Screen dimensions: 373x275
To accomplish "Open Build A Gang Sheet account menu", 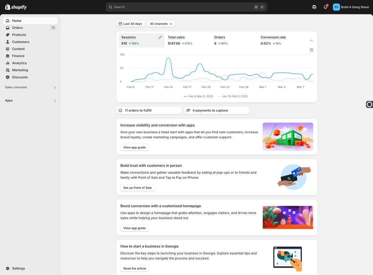I will [351, 7].
